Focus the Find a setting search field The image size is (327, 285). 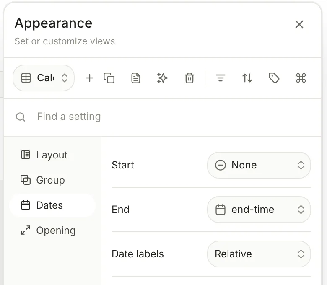point(163,117)
